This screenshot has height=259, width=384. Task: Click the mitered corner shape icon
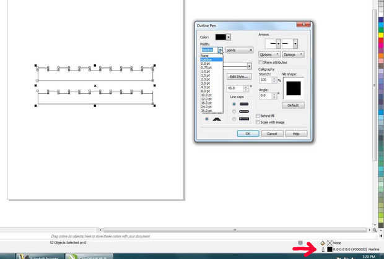point(217,119)
